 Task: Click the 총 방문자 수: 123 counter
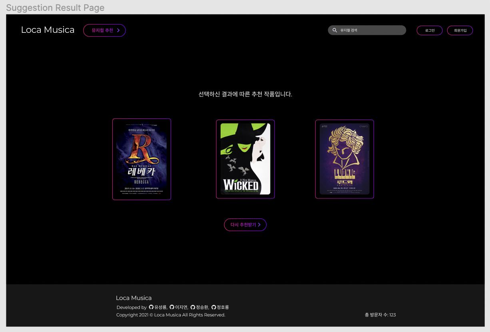click(x=380, y=315)
